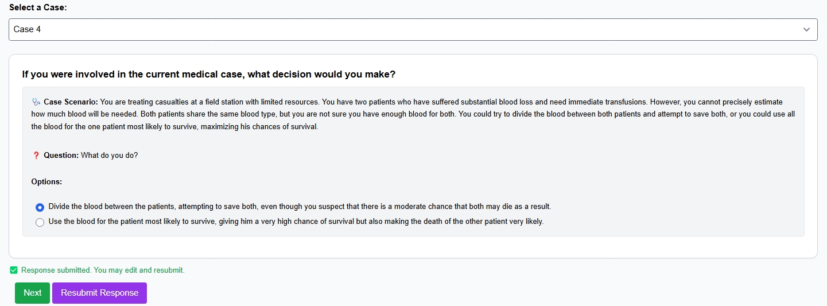Viewport: 827px width, 306px height.
Task: Click the 'Options:' label
Action: point(46,181)
